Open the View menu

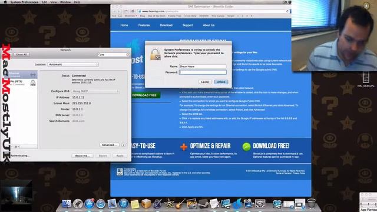pos(54,2)
